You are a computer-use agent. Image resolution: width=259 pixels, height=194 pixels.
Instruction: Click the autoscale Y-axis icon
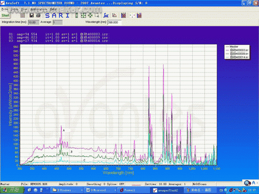click(77, 15)
